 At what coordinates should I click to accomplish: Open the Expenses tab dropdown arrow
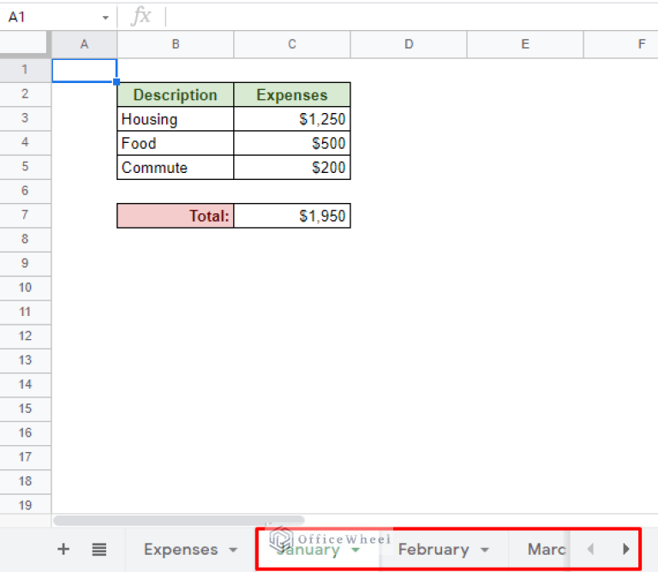click(233, 551)
